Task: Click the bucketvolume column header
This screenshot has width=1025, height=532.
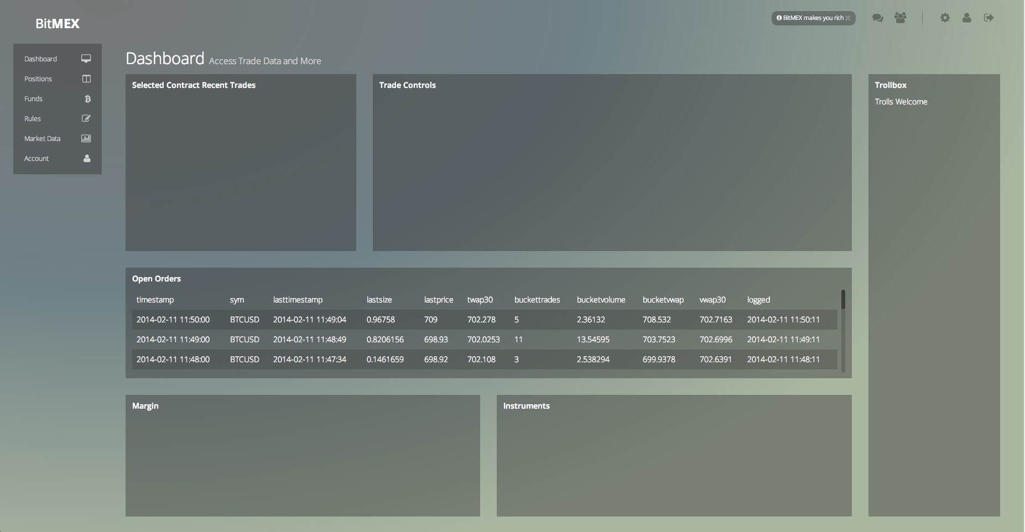Action: click(x=601, y=300)
